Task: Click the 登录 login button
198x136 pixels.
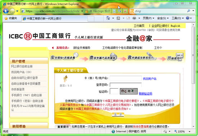Action: [x=118, y=115]
